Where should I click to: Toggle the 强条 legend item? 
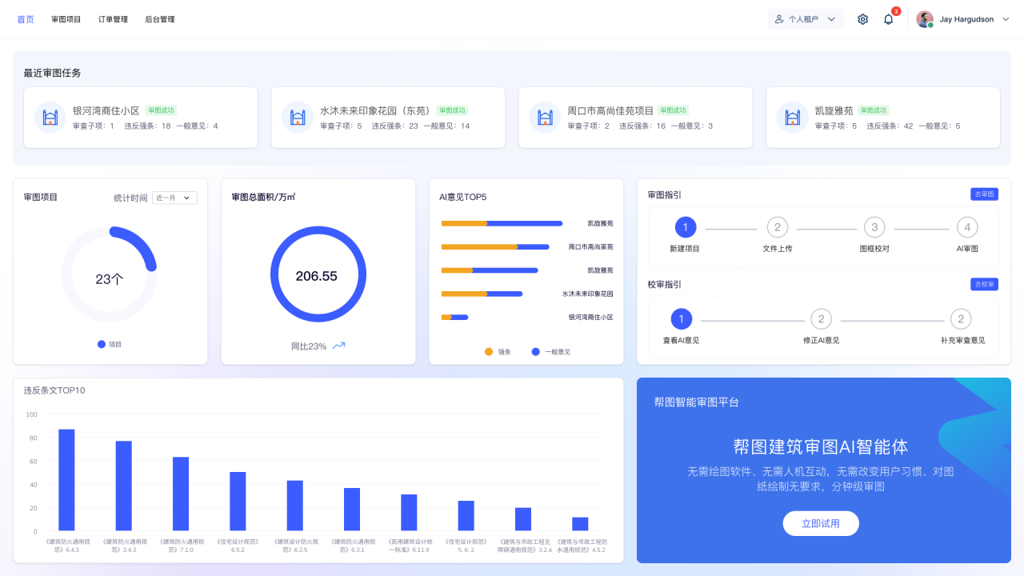coord(498,352)
